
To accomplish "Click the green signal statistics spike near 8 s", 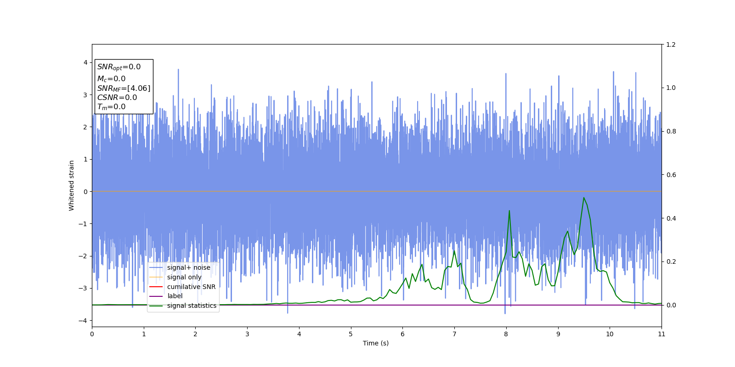I will pyautogui.click(x=509, y=211).
